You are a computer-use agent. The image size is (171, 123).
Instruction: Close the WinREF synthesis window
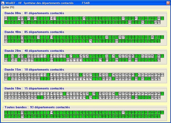pos(168,3)
